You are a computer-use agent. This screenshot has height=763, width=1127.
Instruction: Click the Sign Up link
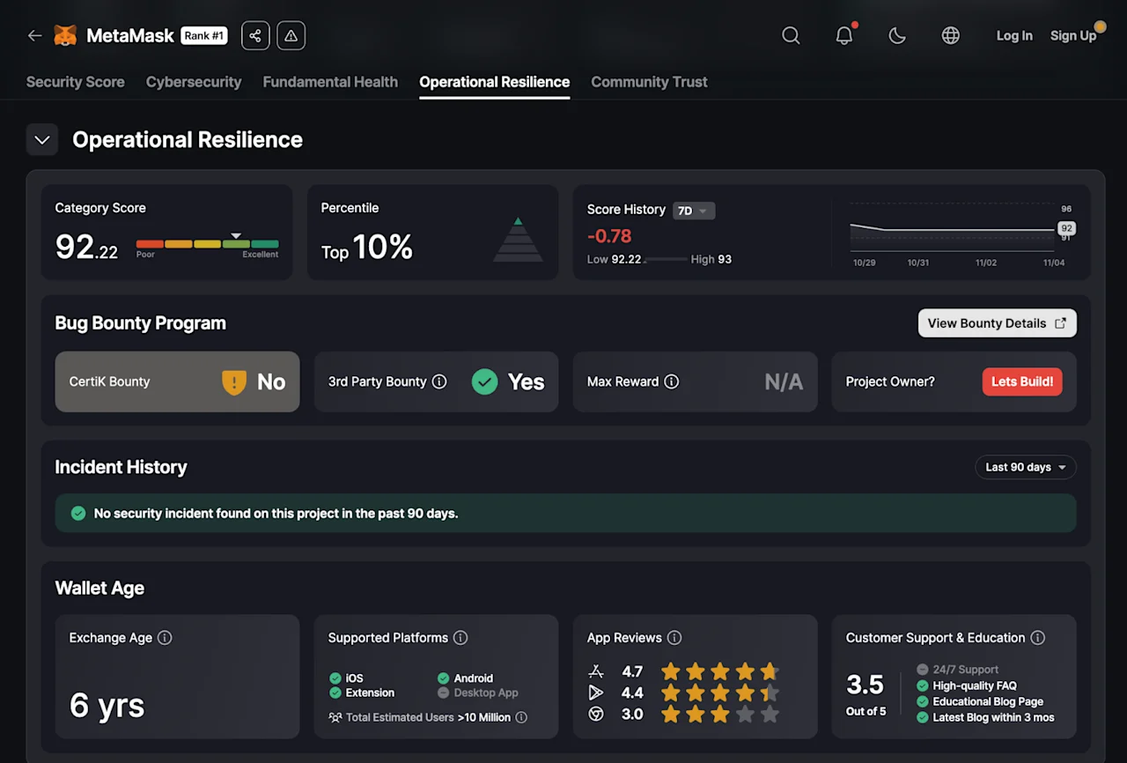(x=1073, y=36)
